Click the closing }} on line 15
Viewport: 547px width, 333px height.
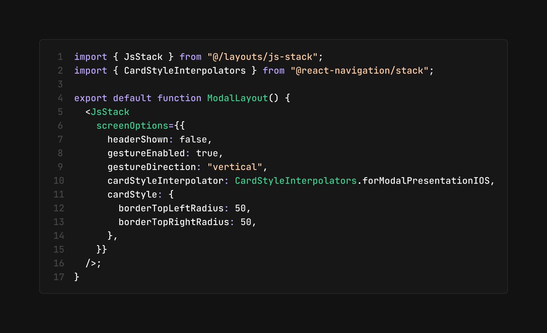(102, 249)
